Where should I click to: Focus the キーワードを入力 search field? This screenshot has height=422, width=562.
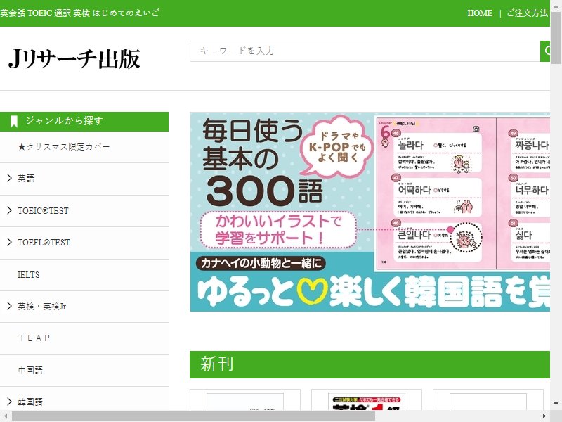[x=365, y=51]
